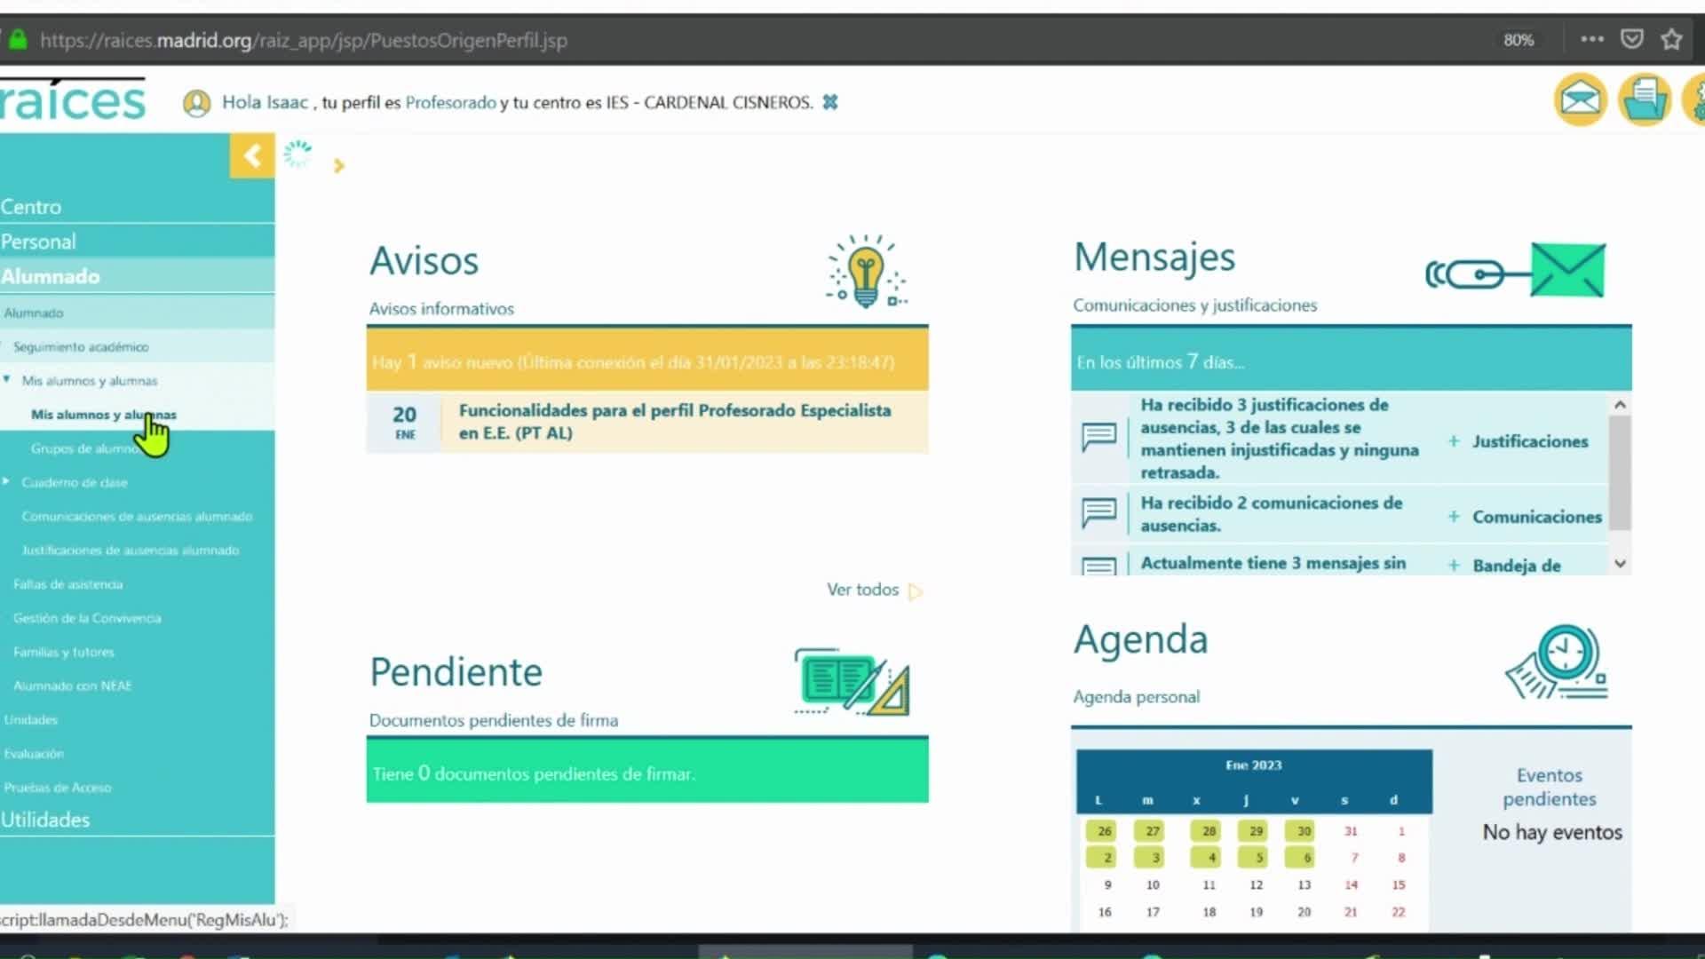Click the user profile avatar icon
The image size is (1705, 959).
tap(196, 103)
